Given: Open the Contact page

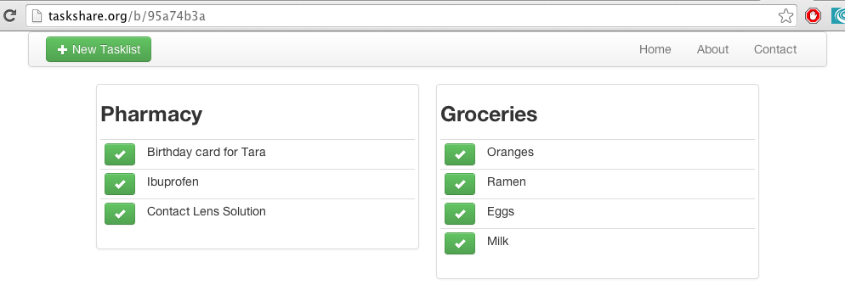Looking at the screenshot, I should point(775,49).
